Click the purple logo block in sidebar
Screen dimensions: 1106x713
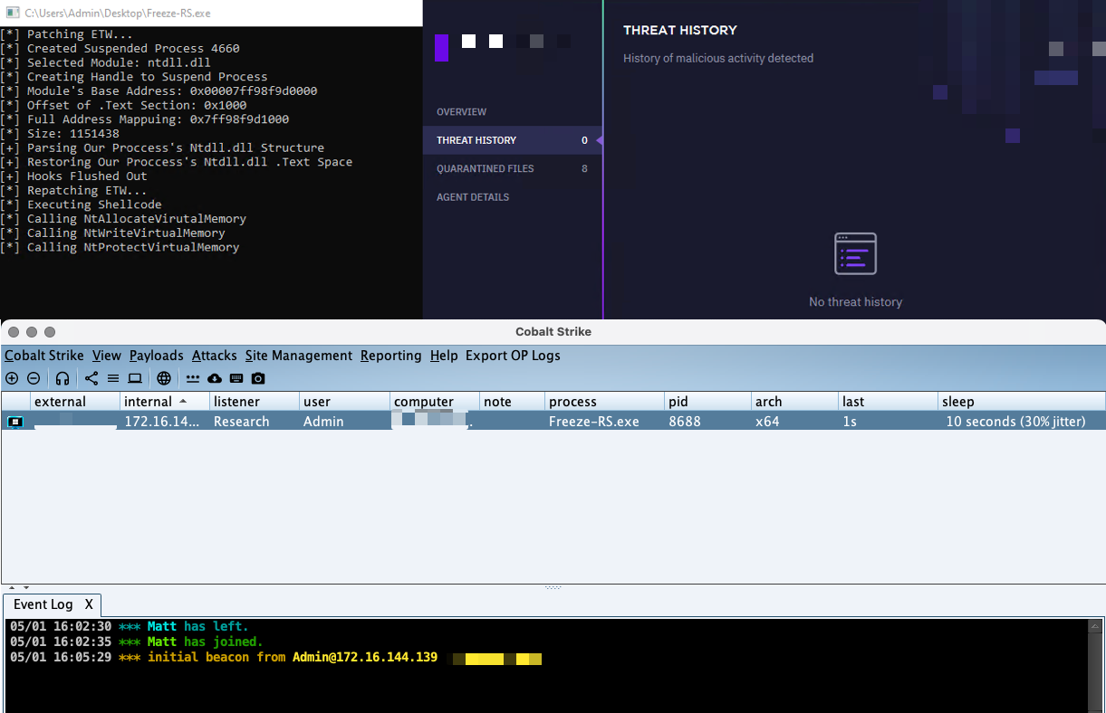[x=441, y=47]
